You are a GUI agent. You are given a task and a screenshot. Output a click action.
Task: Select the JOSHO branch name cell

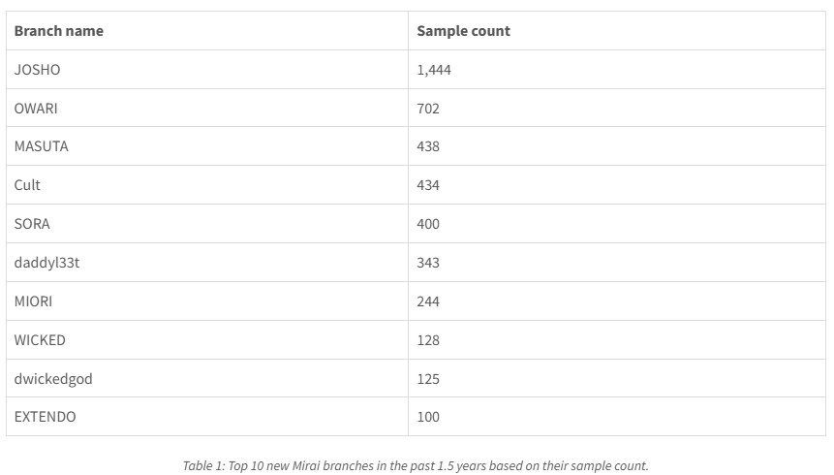[x=37, y=70]
